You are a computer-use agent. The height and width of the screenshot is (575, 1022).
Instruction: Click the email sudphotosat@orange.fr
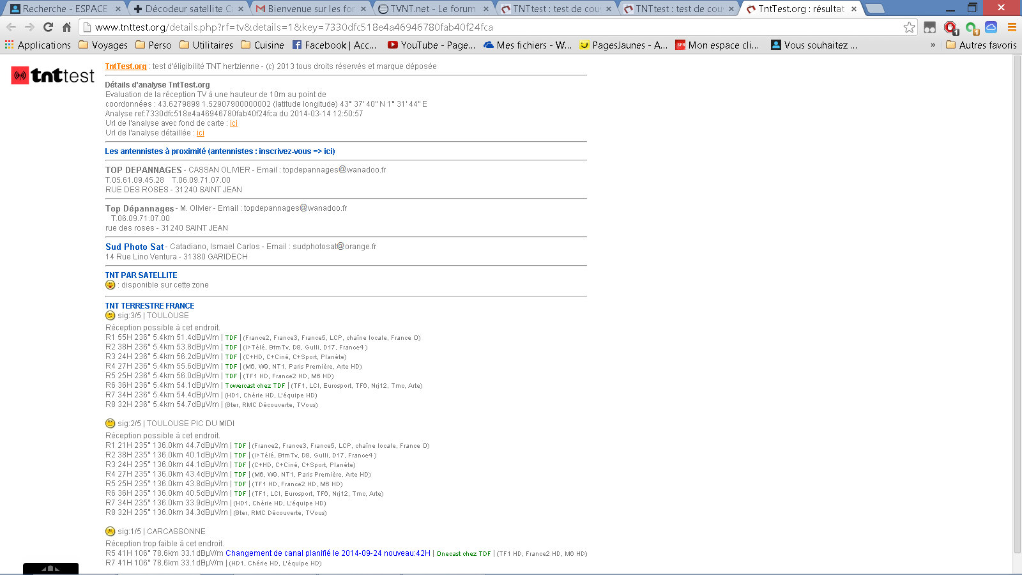tap(334, 247)
